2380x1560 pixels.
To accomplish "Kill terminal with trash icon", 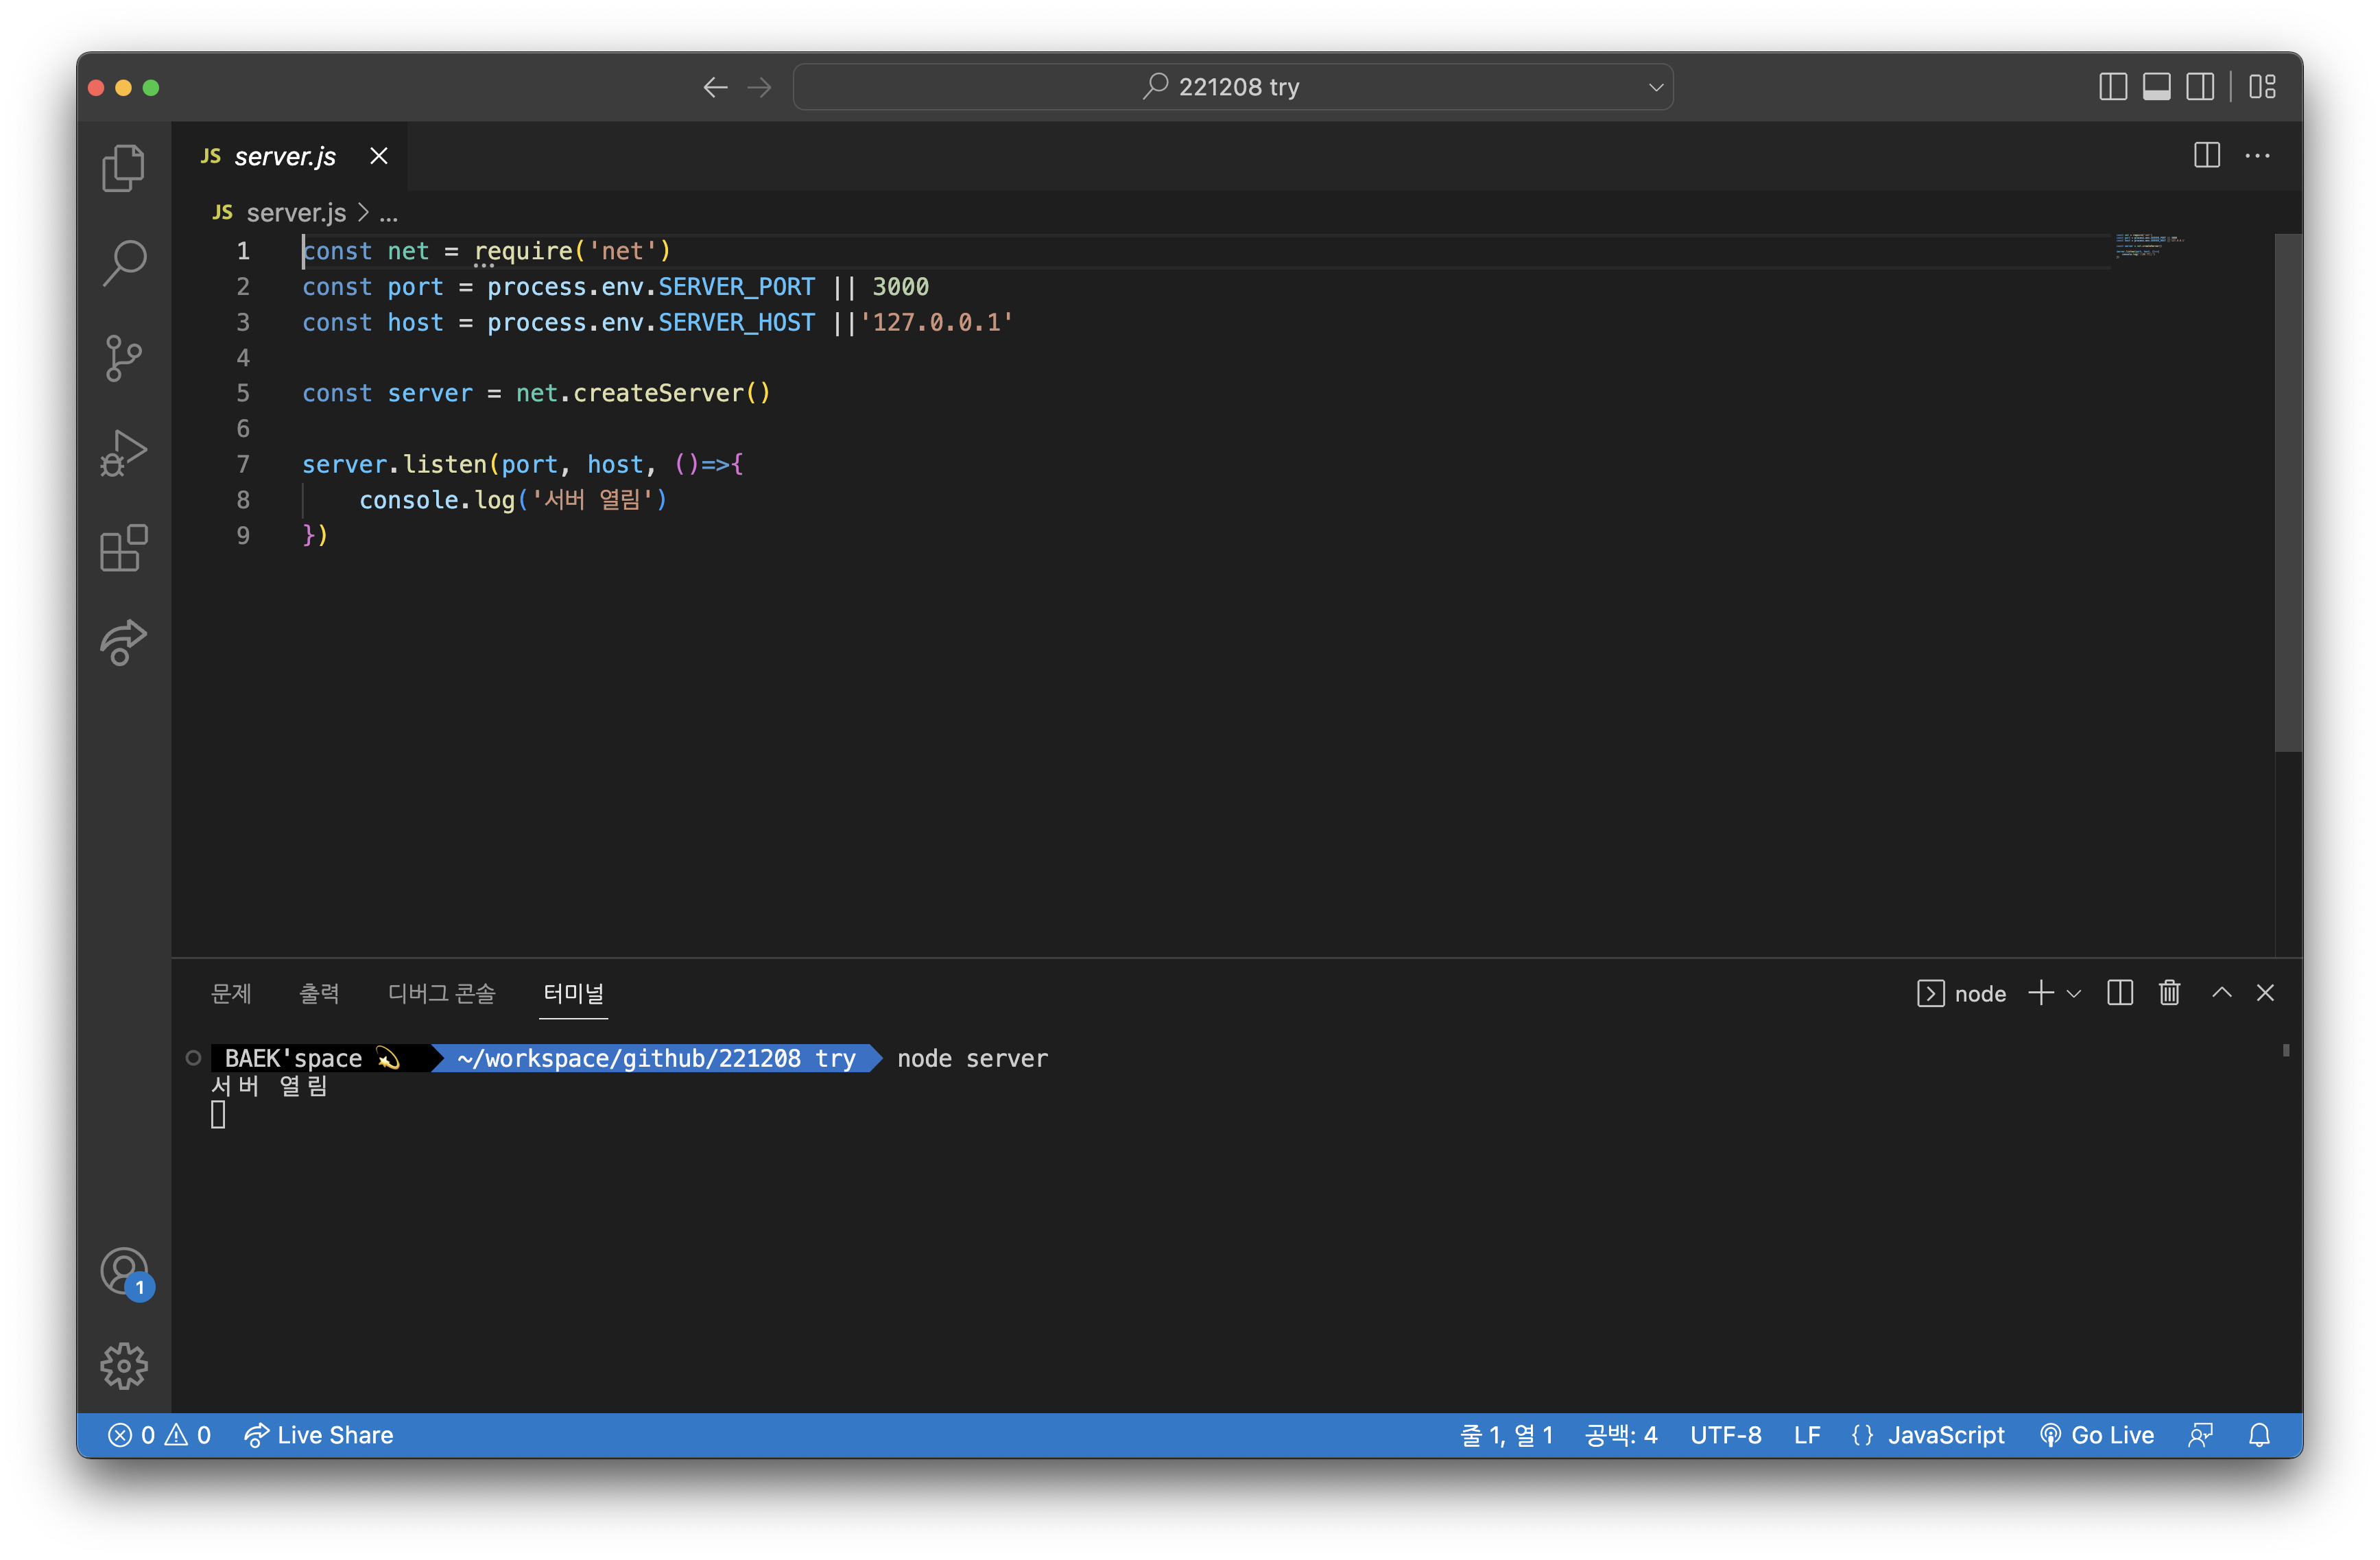I will pos(2169,993).
